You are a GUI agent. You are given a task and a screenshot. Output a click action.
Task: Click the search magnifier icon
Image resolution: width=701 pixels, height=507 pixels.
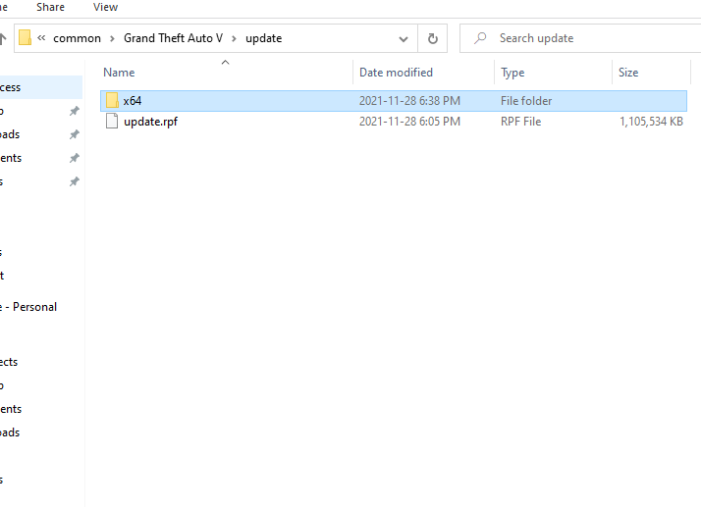pos(480,38)
